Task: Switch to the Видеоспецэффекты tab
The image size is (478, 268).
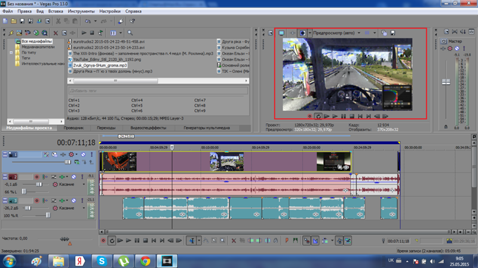Action: [x=148, y=128]
